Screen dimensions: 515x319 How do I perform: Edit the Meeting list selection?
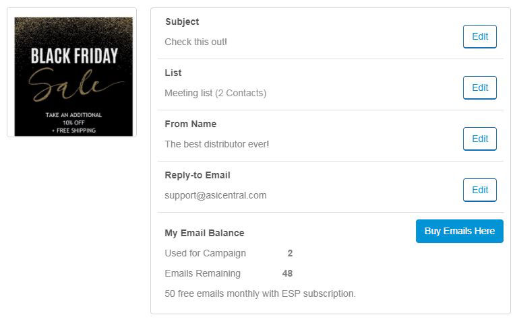479,87
